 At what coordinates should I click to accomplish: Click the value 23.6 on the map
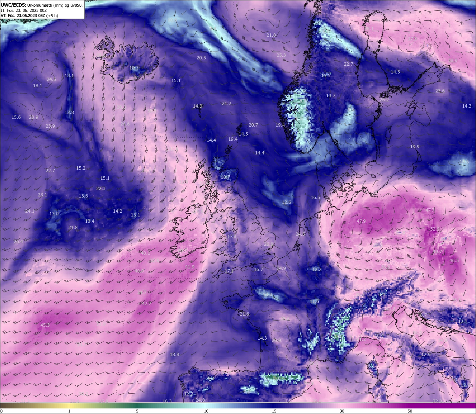point(440,91)
